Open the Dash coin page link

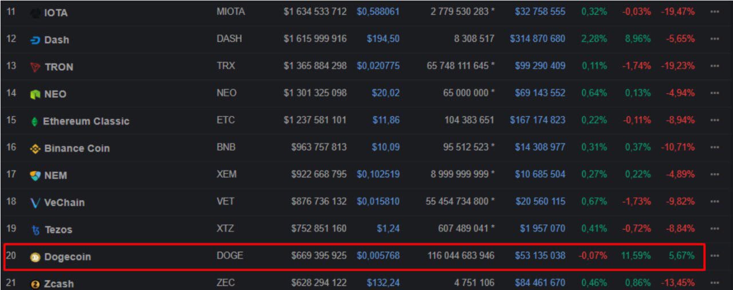57,40
